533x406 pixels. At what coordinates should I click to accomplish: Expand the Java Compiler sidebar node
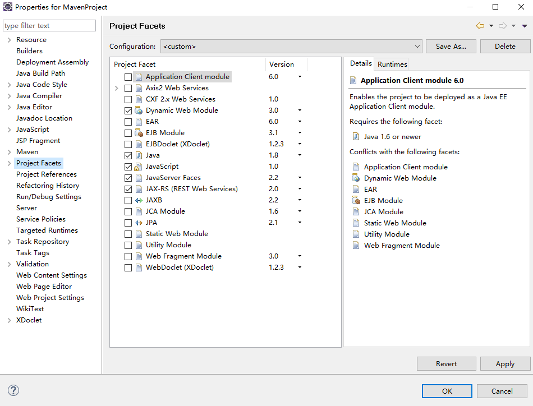(x=9, y=96)
